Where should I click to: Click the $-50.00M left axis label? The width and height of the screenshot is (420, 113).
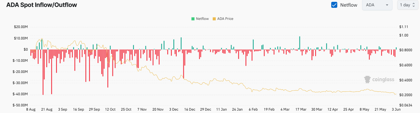pos(20,105)
